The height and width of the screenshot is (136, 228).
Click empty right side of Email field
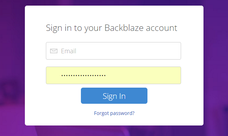click(x=145, y=51)
